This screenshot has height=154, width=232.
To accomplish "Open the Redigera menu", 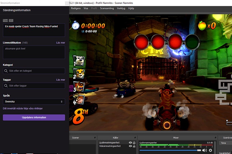I will click(x=76, y=9).
